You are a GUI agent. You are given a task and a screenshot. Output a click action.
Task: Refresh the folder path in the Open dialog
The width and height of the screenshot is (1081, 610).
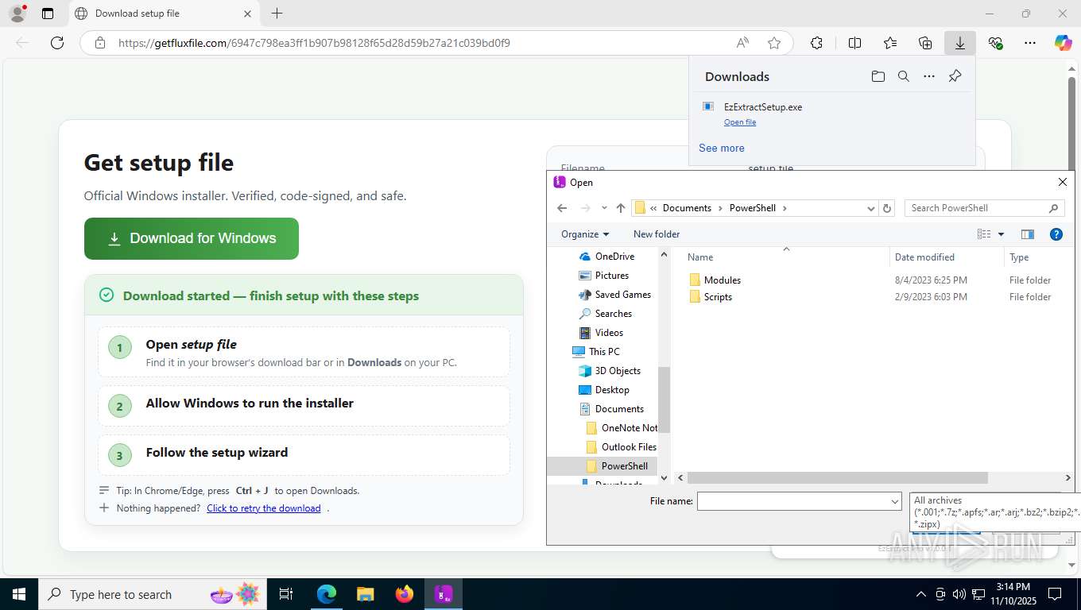(x=888, y=208)
